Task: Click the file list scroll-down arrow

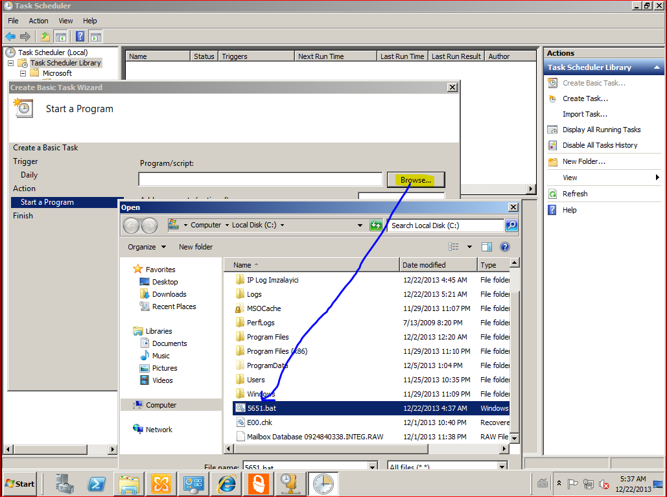Action: pos(514,438)
